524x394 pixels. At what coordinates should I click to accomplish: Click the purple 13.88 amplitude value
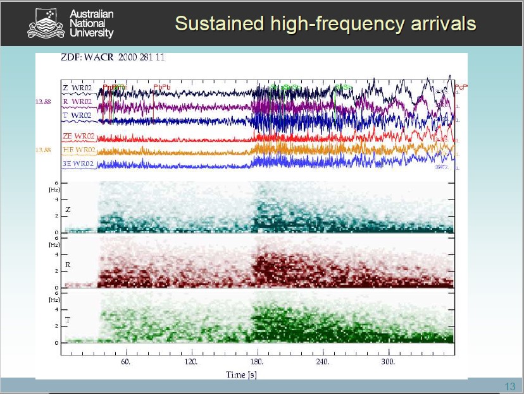coord(43,101)
